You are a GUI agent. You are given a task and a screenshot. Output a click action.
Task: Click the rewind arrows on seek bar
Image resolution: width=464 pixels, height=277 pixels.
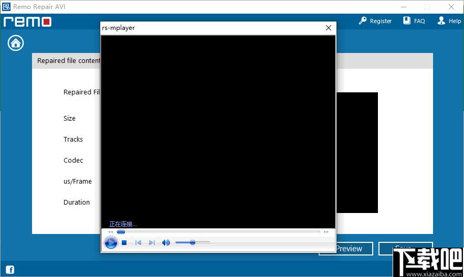(x=110, y=232)
